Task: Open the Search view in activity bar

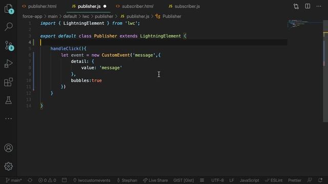Action: [x=9, y=27]
